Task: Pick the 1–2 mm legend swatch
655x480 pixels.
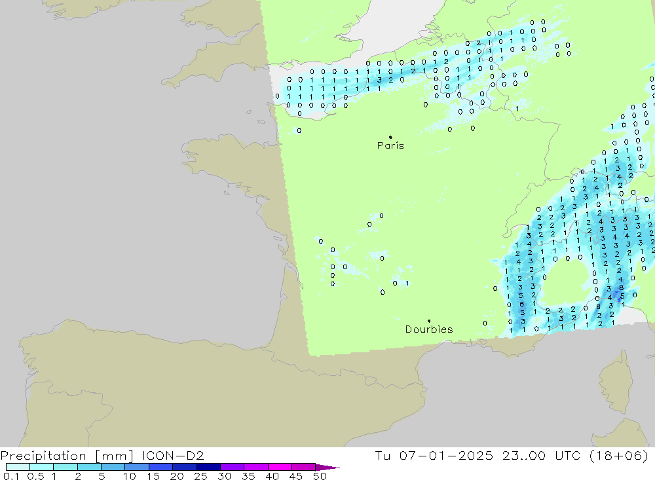Action: (65, 467)
